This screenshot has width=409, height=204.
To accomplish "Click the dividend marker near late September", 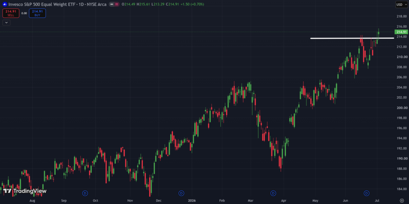I will pos(85,193).
